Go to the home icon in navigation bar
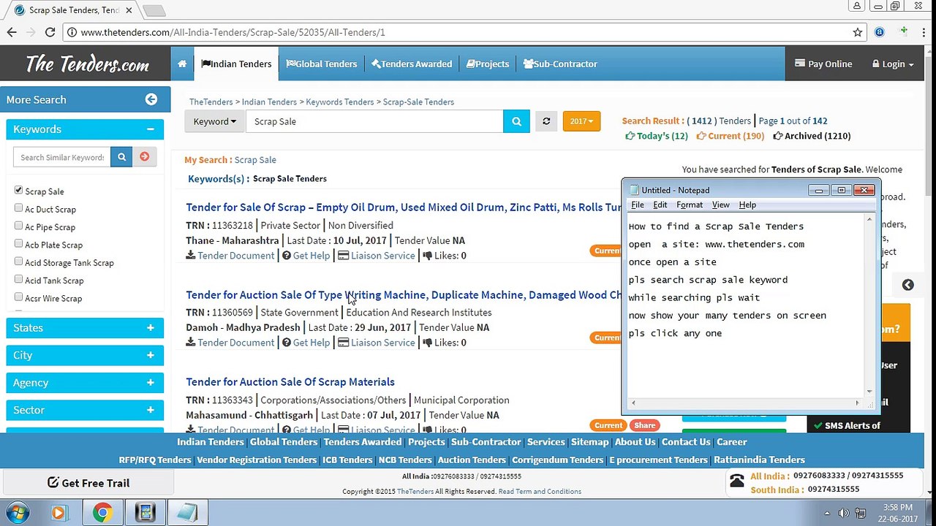Image resolution: width=936 pixels, height=526 pixels. 182,64
